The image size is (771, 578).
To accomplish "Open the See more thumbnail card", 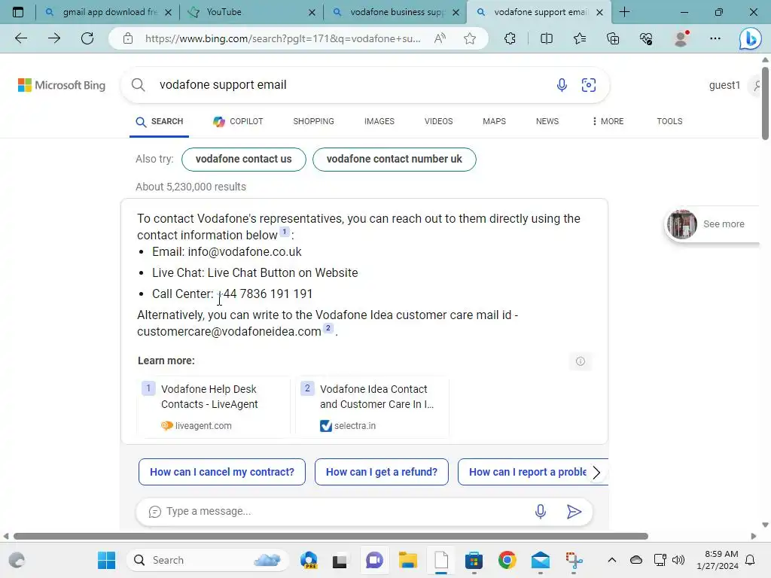I will pyautogui.click(x=712, y=224).
